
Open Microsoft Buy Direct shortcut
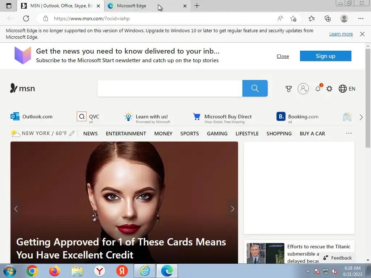click(x=222, y=117)
